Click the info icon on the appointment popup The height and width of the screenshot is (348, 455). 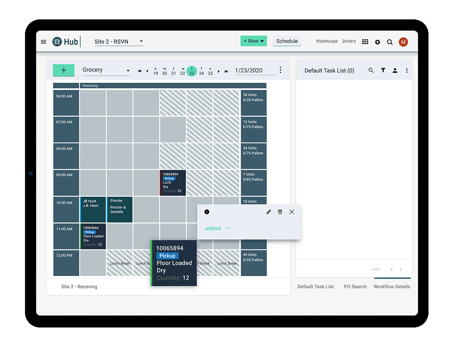[x=207, y=211]
